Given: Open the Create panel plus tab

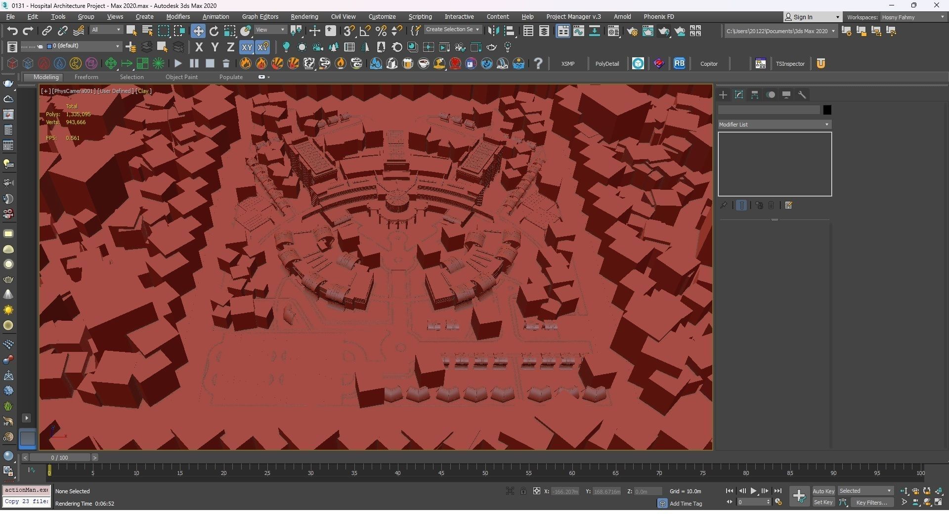Looking at the screenshot, I should (723, 95).
